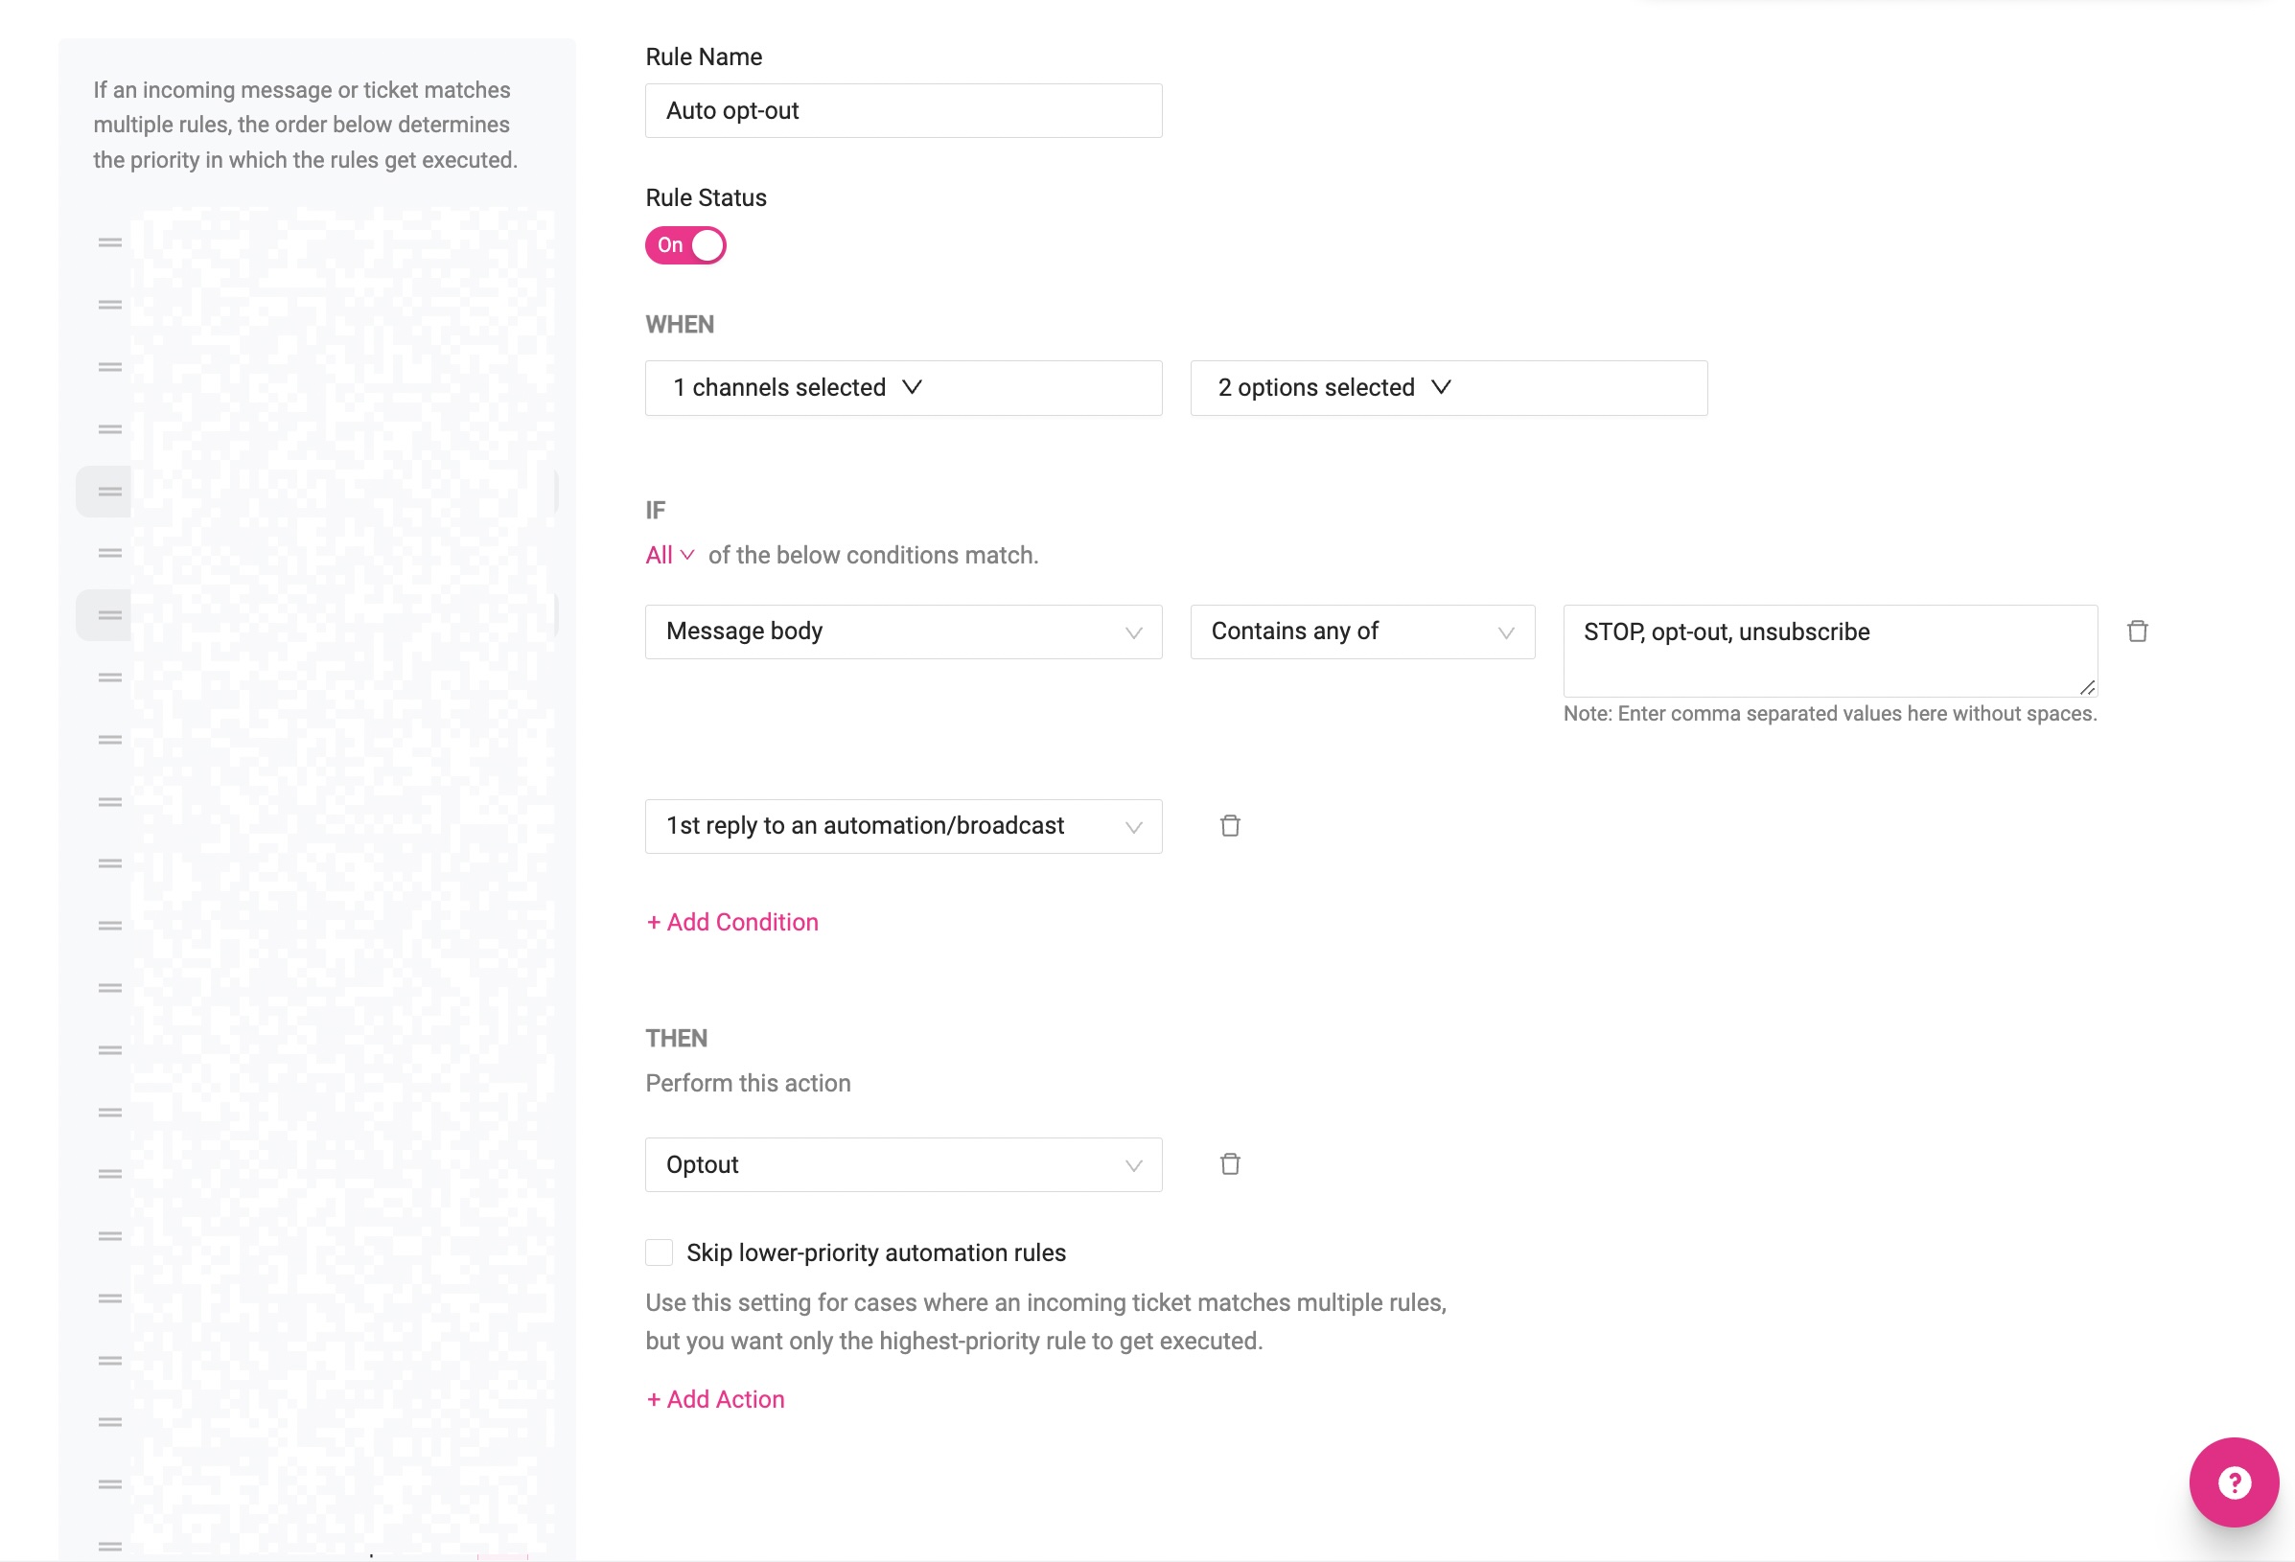Remove the Optout action with trash icon

[x=1229, y=1164]
